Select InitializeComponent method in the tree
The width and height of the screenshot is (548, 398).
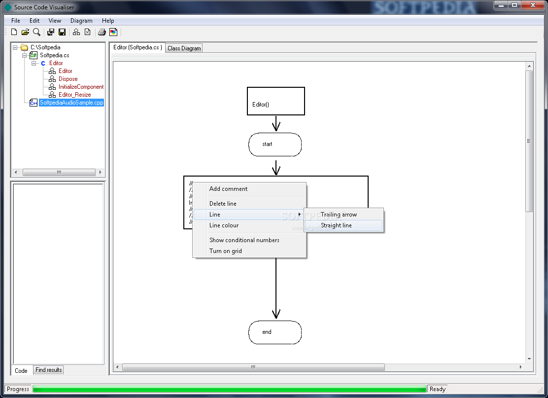[x=81, y=87]
